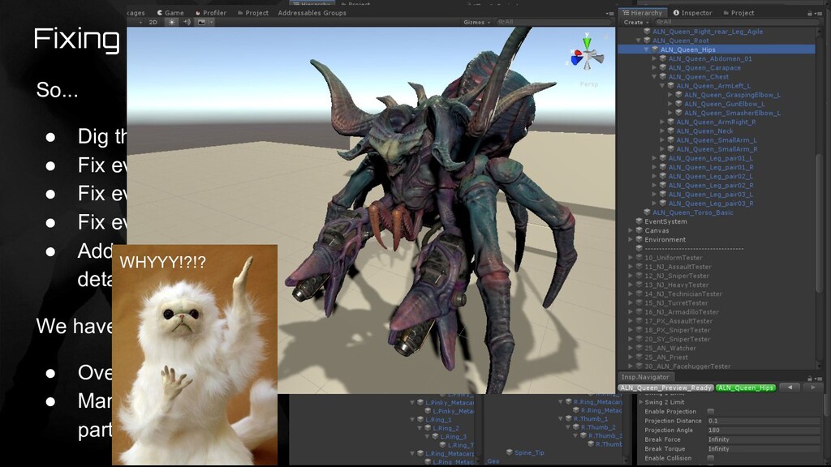Screen dimensions: 831x467
Task: Expand ALN_Queen_Abdomen_01 in the hierarchy
Action: pyautogui.click(x=655, y=58)
